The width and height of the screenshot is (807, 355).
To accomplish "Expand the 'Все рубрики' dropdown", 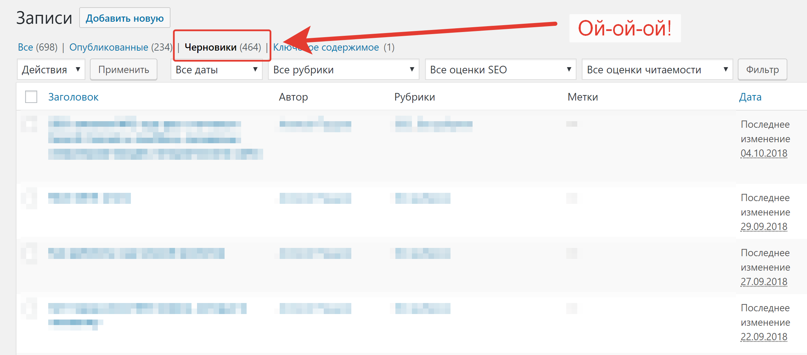I will click(x=343, y=70).
